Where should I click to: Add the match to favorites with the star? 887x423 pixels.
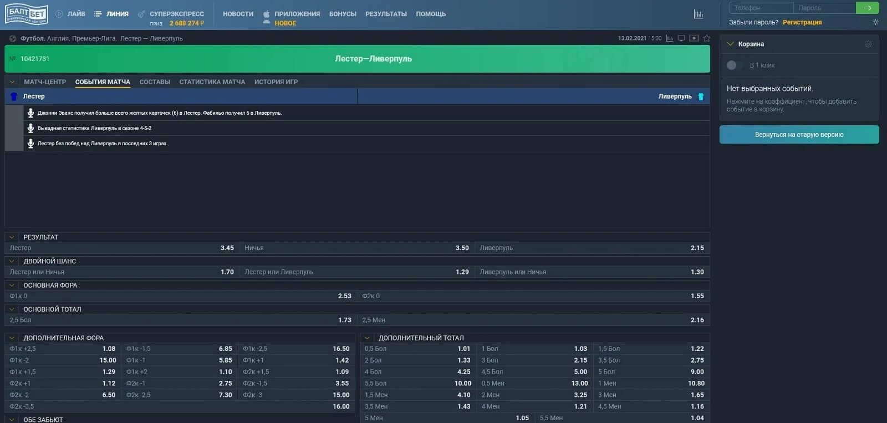click(x=706, y=38)
